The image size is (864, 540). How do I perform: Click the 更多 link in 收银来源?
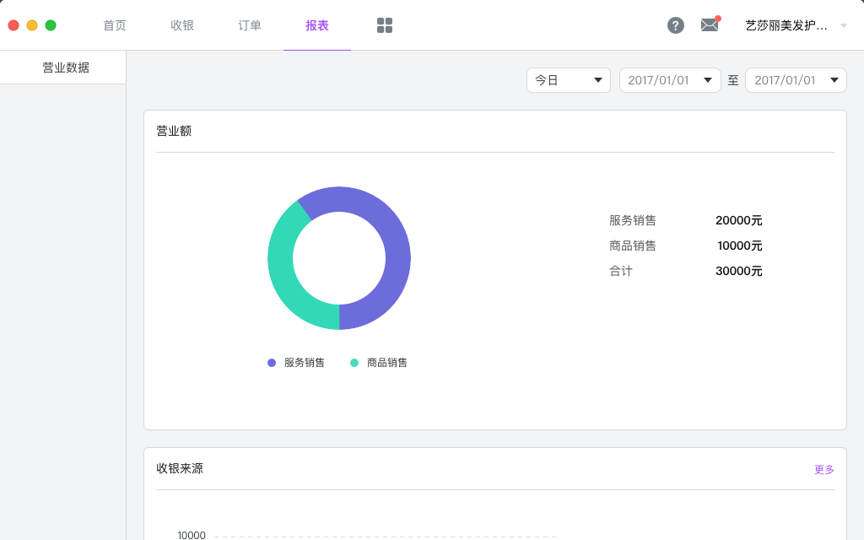click(x=823, y=469)
